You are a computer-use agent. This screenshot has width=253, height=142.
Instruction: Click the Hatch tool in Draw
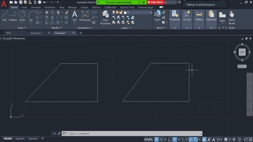click(38, 22)
